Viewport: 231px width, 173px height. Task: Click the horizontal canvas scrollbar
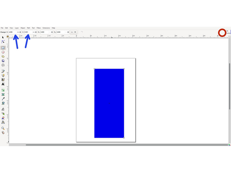[x=127, y=145]
